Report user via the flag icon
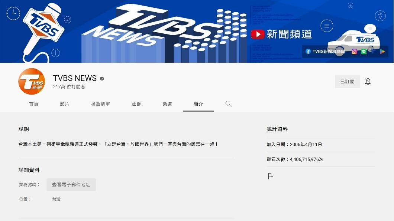Screen dimensions: 394x221 (x=271, y=176)
